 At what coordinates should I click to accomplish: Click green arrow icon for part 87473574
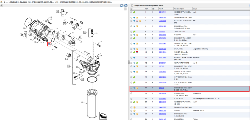[x=134, y=38]
